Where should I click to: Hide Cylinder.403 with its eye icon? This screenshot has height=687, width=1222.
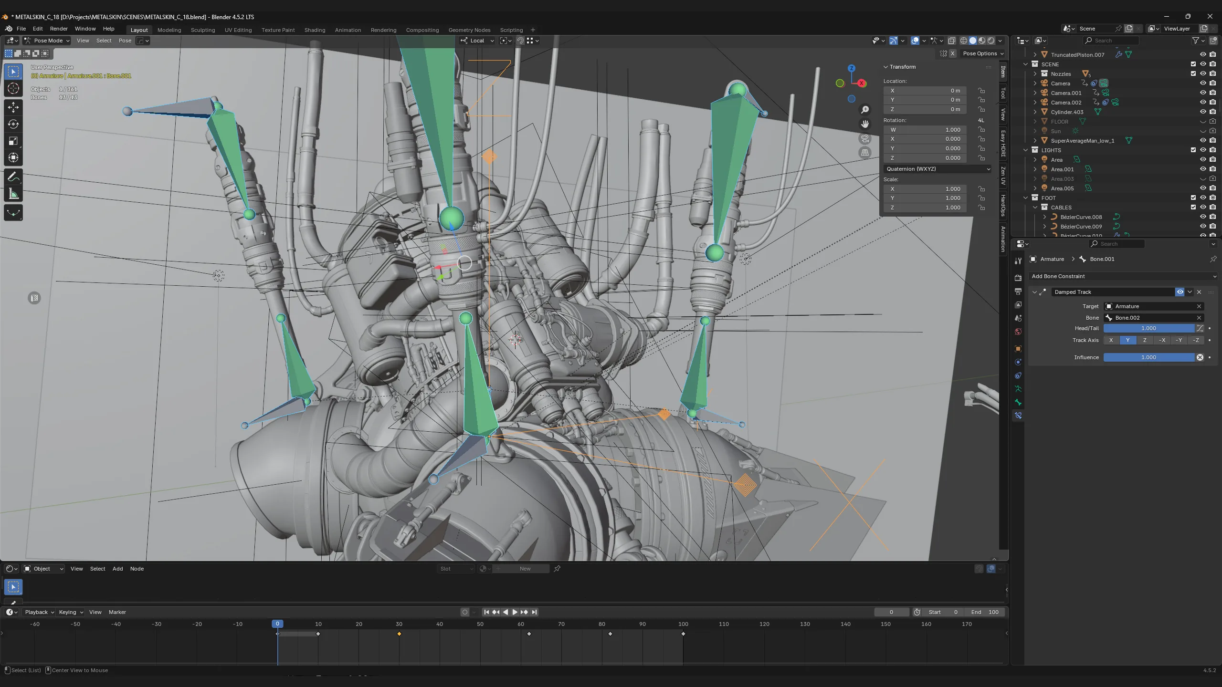pyautogui.click(x=1203, y=112)
